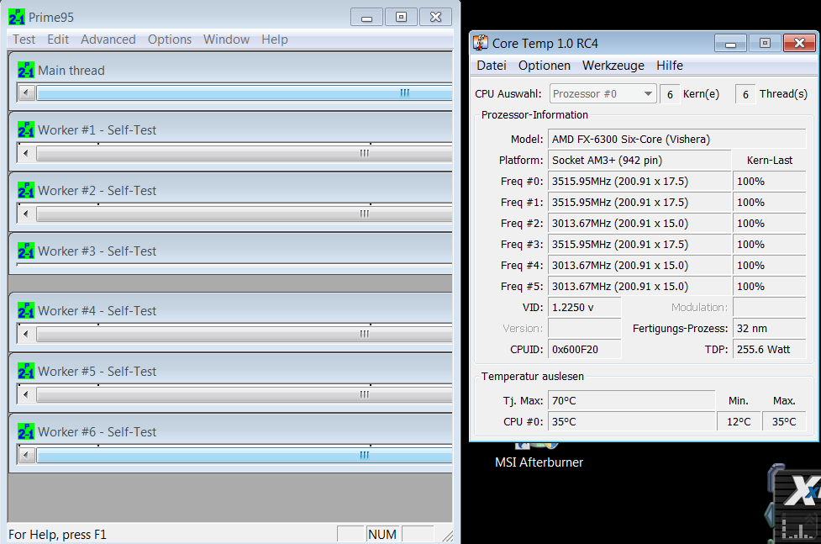Click the Worker #6 window icon
This screenshot has width=821, height=544.
(26, 432)
